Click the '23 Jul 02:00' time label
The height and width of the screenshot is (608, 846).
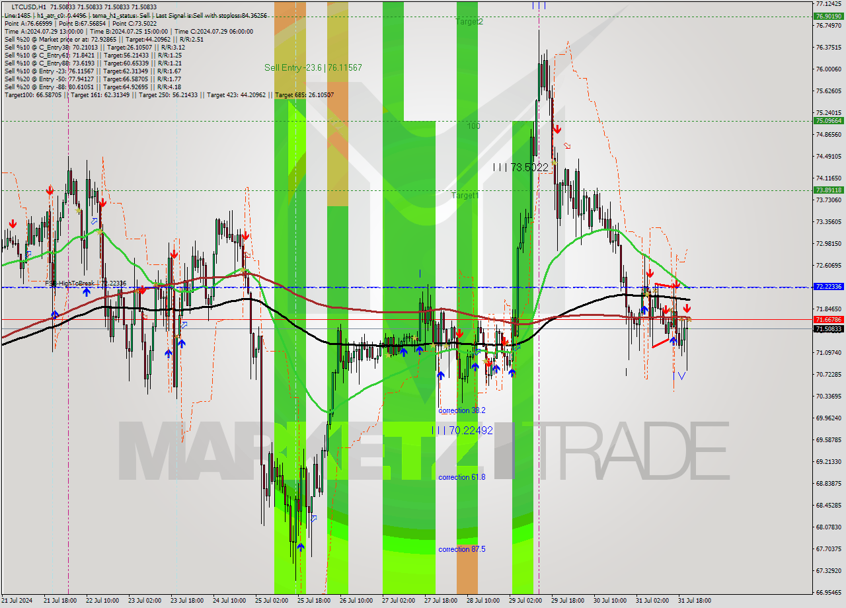[144, 601]
